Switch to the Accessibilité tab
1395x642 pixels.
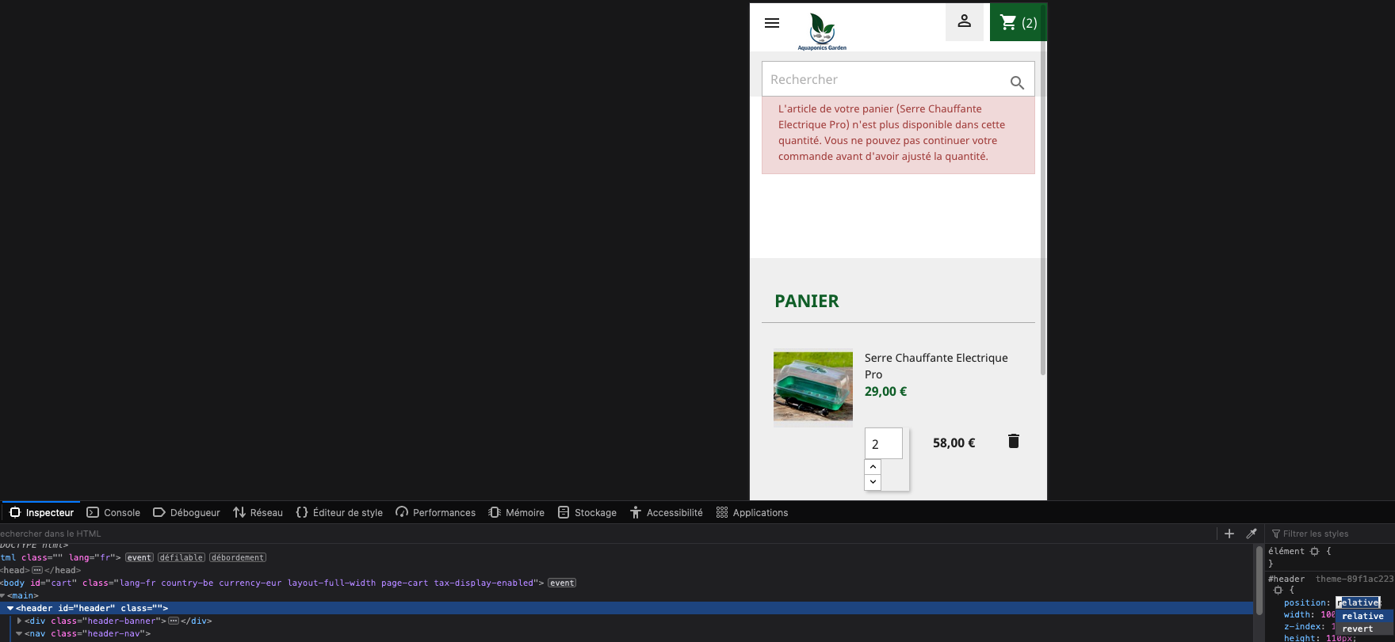tap(667, 512)
